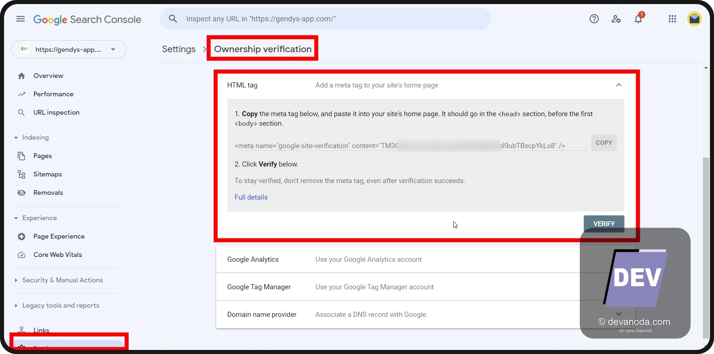Go back to Settings breadcrumb

[179, 49]
